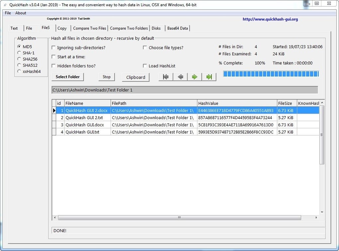Click the last-record navigation arrow
339x251 pixels.
[209, 77]
